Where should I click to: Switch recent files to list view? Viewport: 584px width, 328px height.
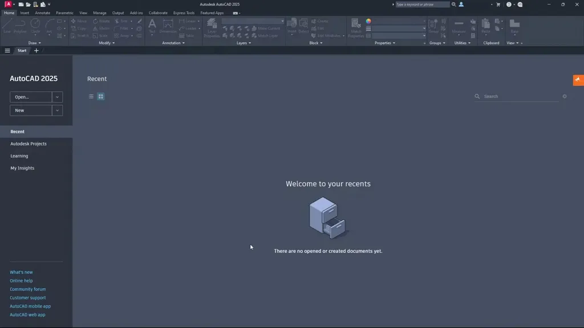click(x=91, y=96)
